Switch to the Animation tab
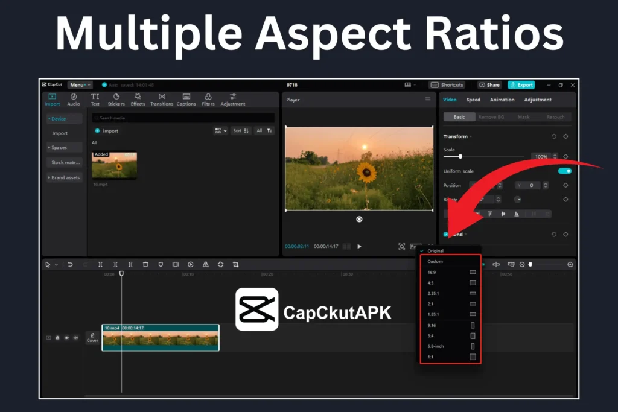The image size is (618, 412). click(x=502, y=100)
